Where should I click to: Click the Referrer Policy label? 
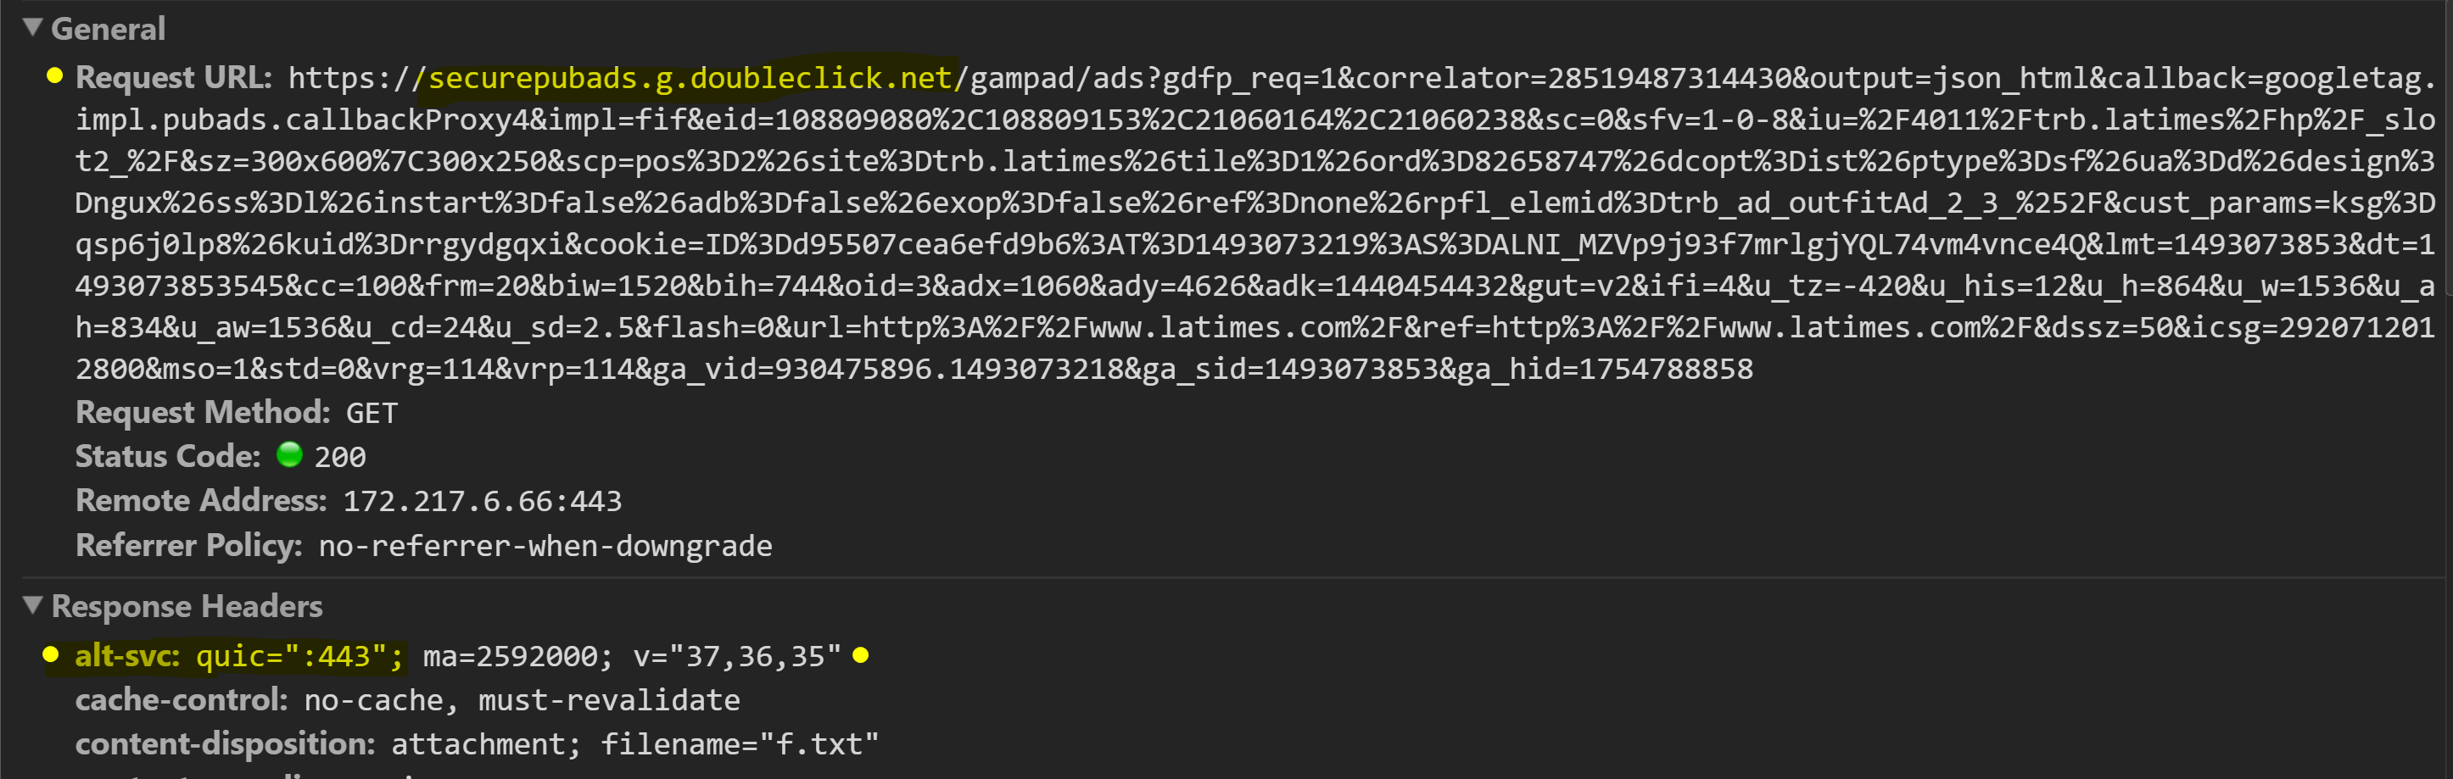(x=188, y=546)
